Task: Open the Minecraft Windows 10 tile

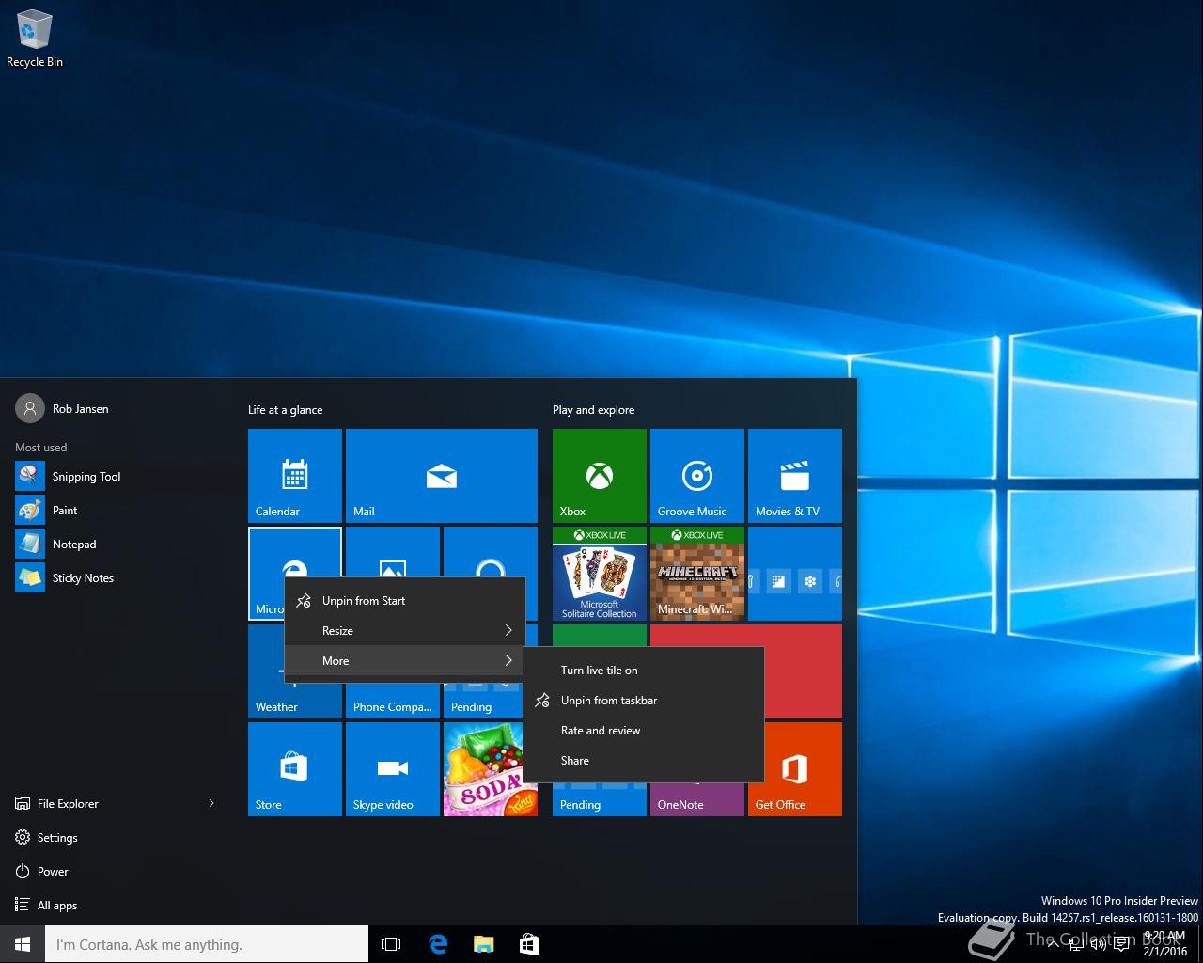Action: (x=697, y=574)
